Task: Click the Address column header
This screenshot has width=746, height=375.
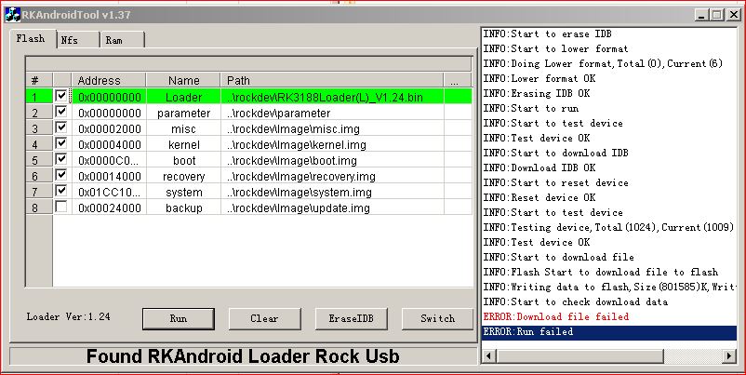Action: coord(109,80)
